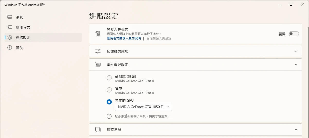Select the 高效能 (預設) radio button
309x138 pixels.
(x=109, y=78)
